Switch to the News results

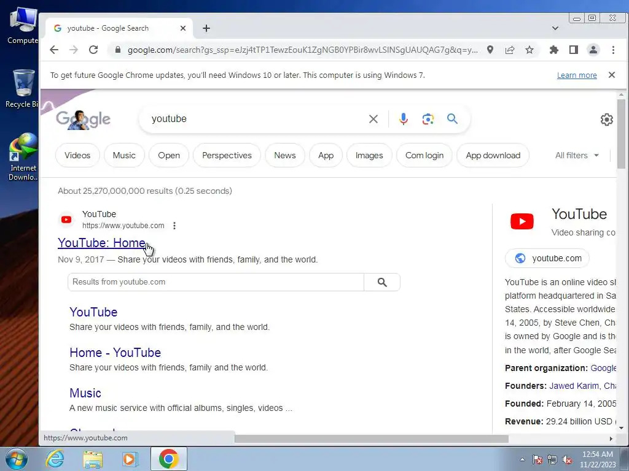point(285,155)
